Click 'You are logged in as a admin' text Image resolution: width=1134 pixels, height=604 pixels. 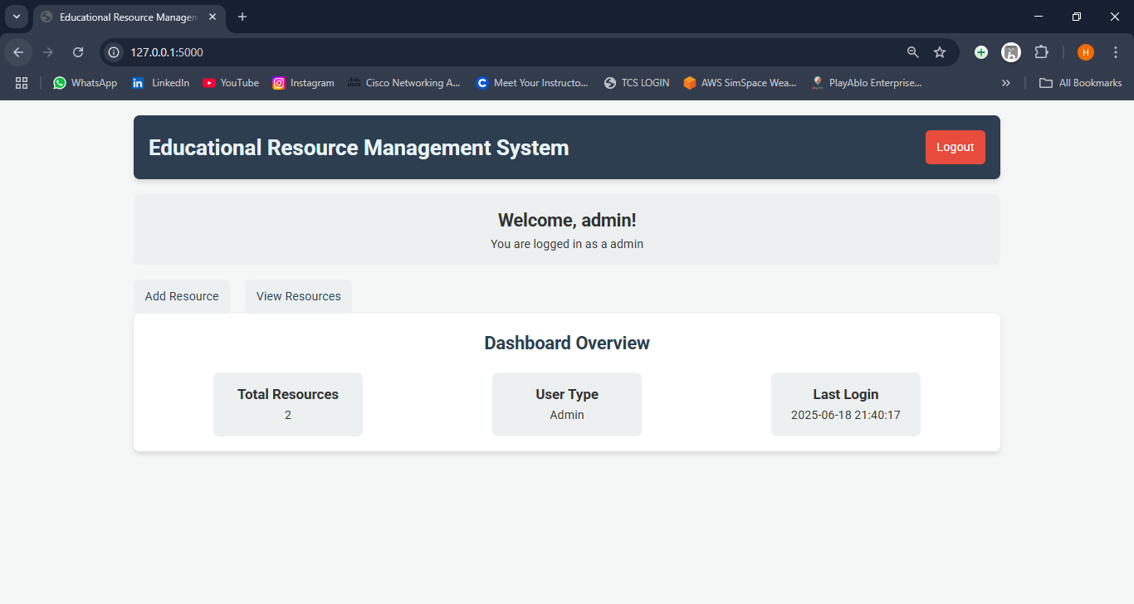(x=567, y=244)
